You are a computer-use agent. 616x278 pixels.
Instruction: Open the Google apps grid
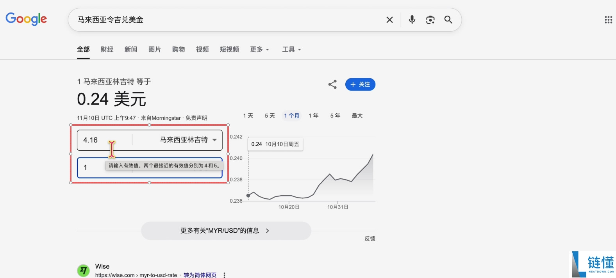[608, 20]
